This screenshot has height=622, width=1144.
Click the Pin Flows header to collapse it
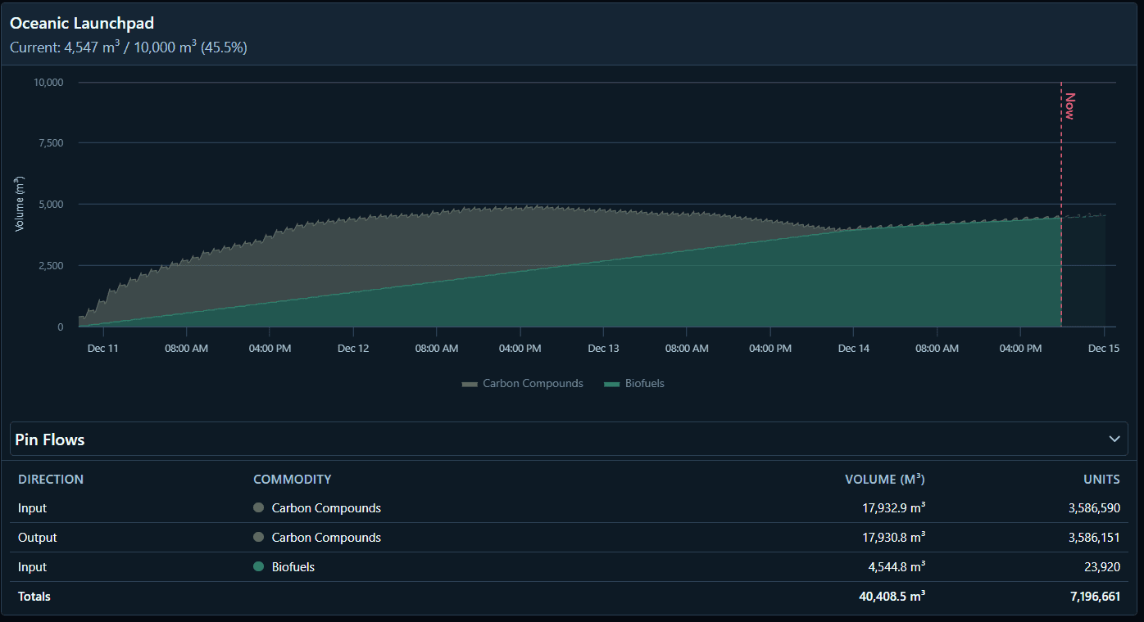[52, 439]
